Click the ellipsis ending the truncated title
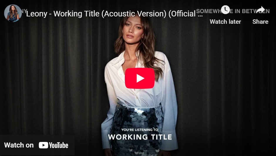 click(x=200, y=16)
